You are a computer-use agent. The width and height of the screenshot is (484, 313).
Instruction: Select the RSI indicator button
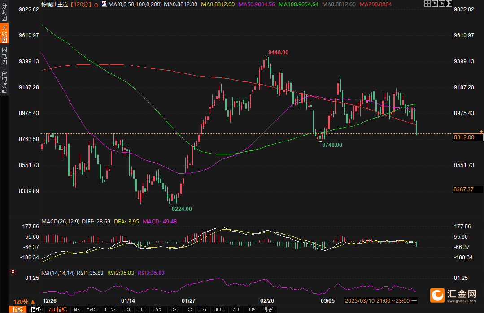(x=175, y=309)
